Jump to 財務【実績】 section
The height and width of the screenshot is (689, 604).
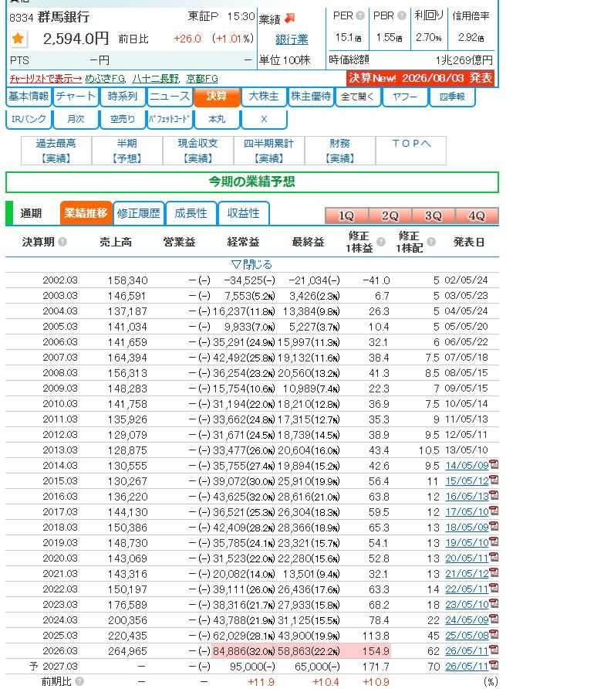click(339, 151)
